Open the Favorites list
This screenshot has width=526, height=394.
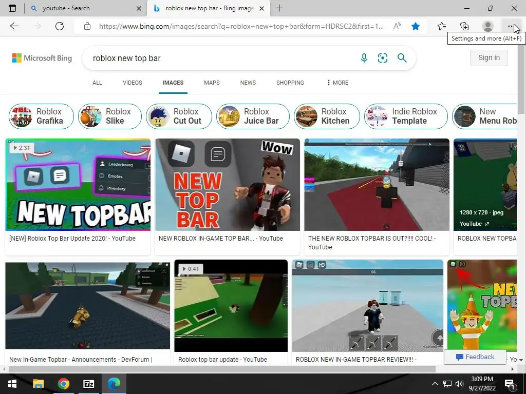(442, 26)
